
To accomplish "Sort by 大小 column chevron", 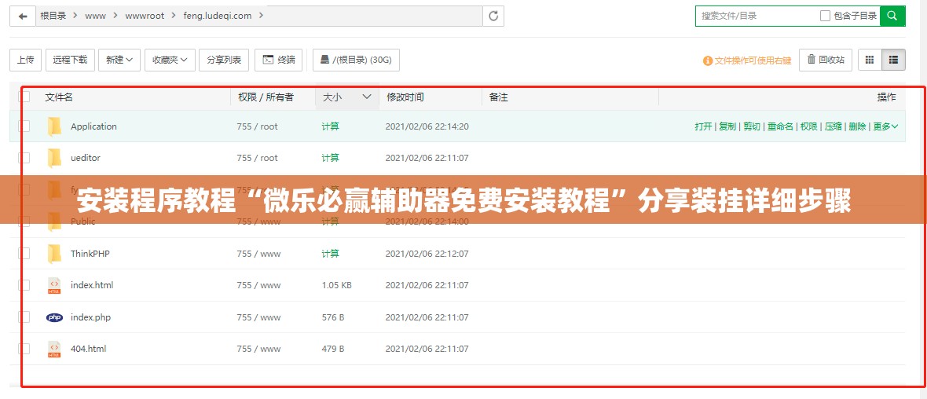I will [x=367, y=97].
